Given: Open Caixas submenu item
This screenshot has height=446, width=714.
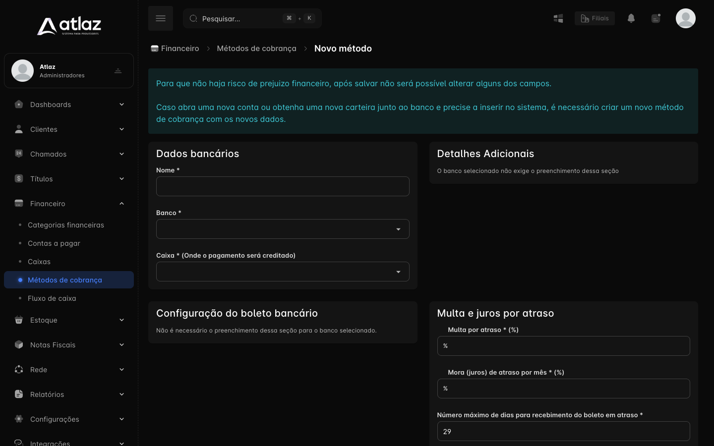Looking at the screenshot, I should tap(69, 262).
